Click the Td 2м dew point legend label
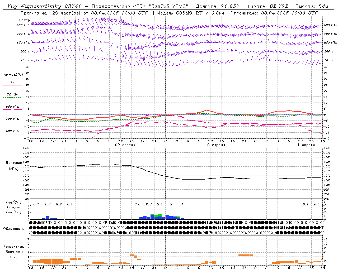This screenshot has height=270, width=338. click(12, 94)
